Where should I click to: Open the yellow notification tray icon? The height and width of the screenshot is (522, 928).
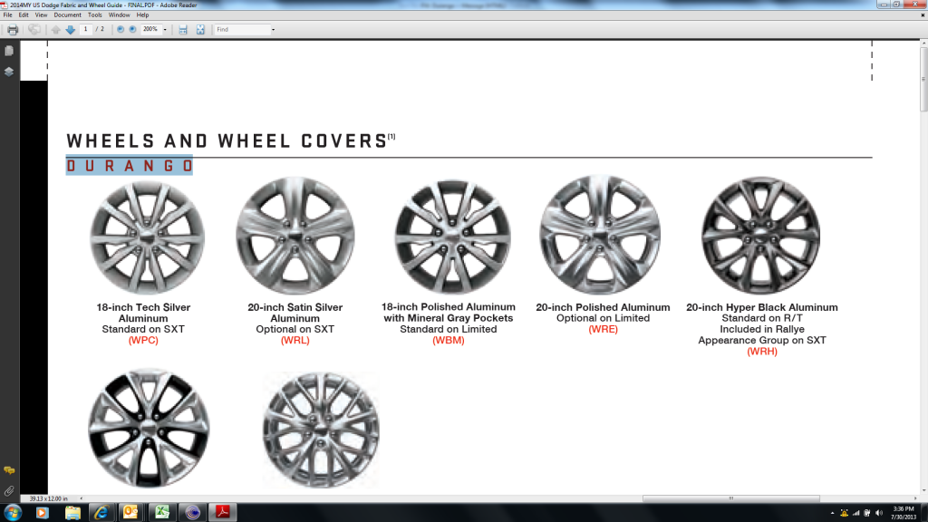point(844,513)
